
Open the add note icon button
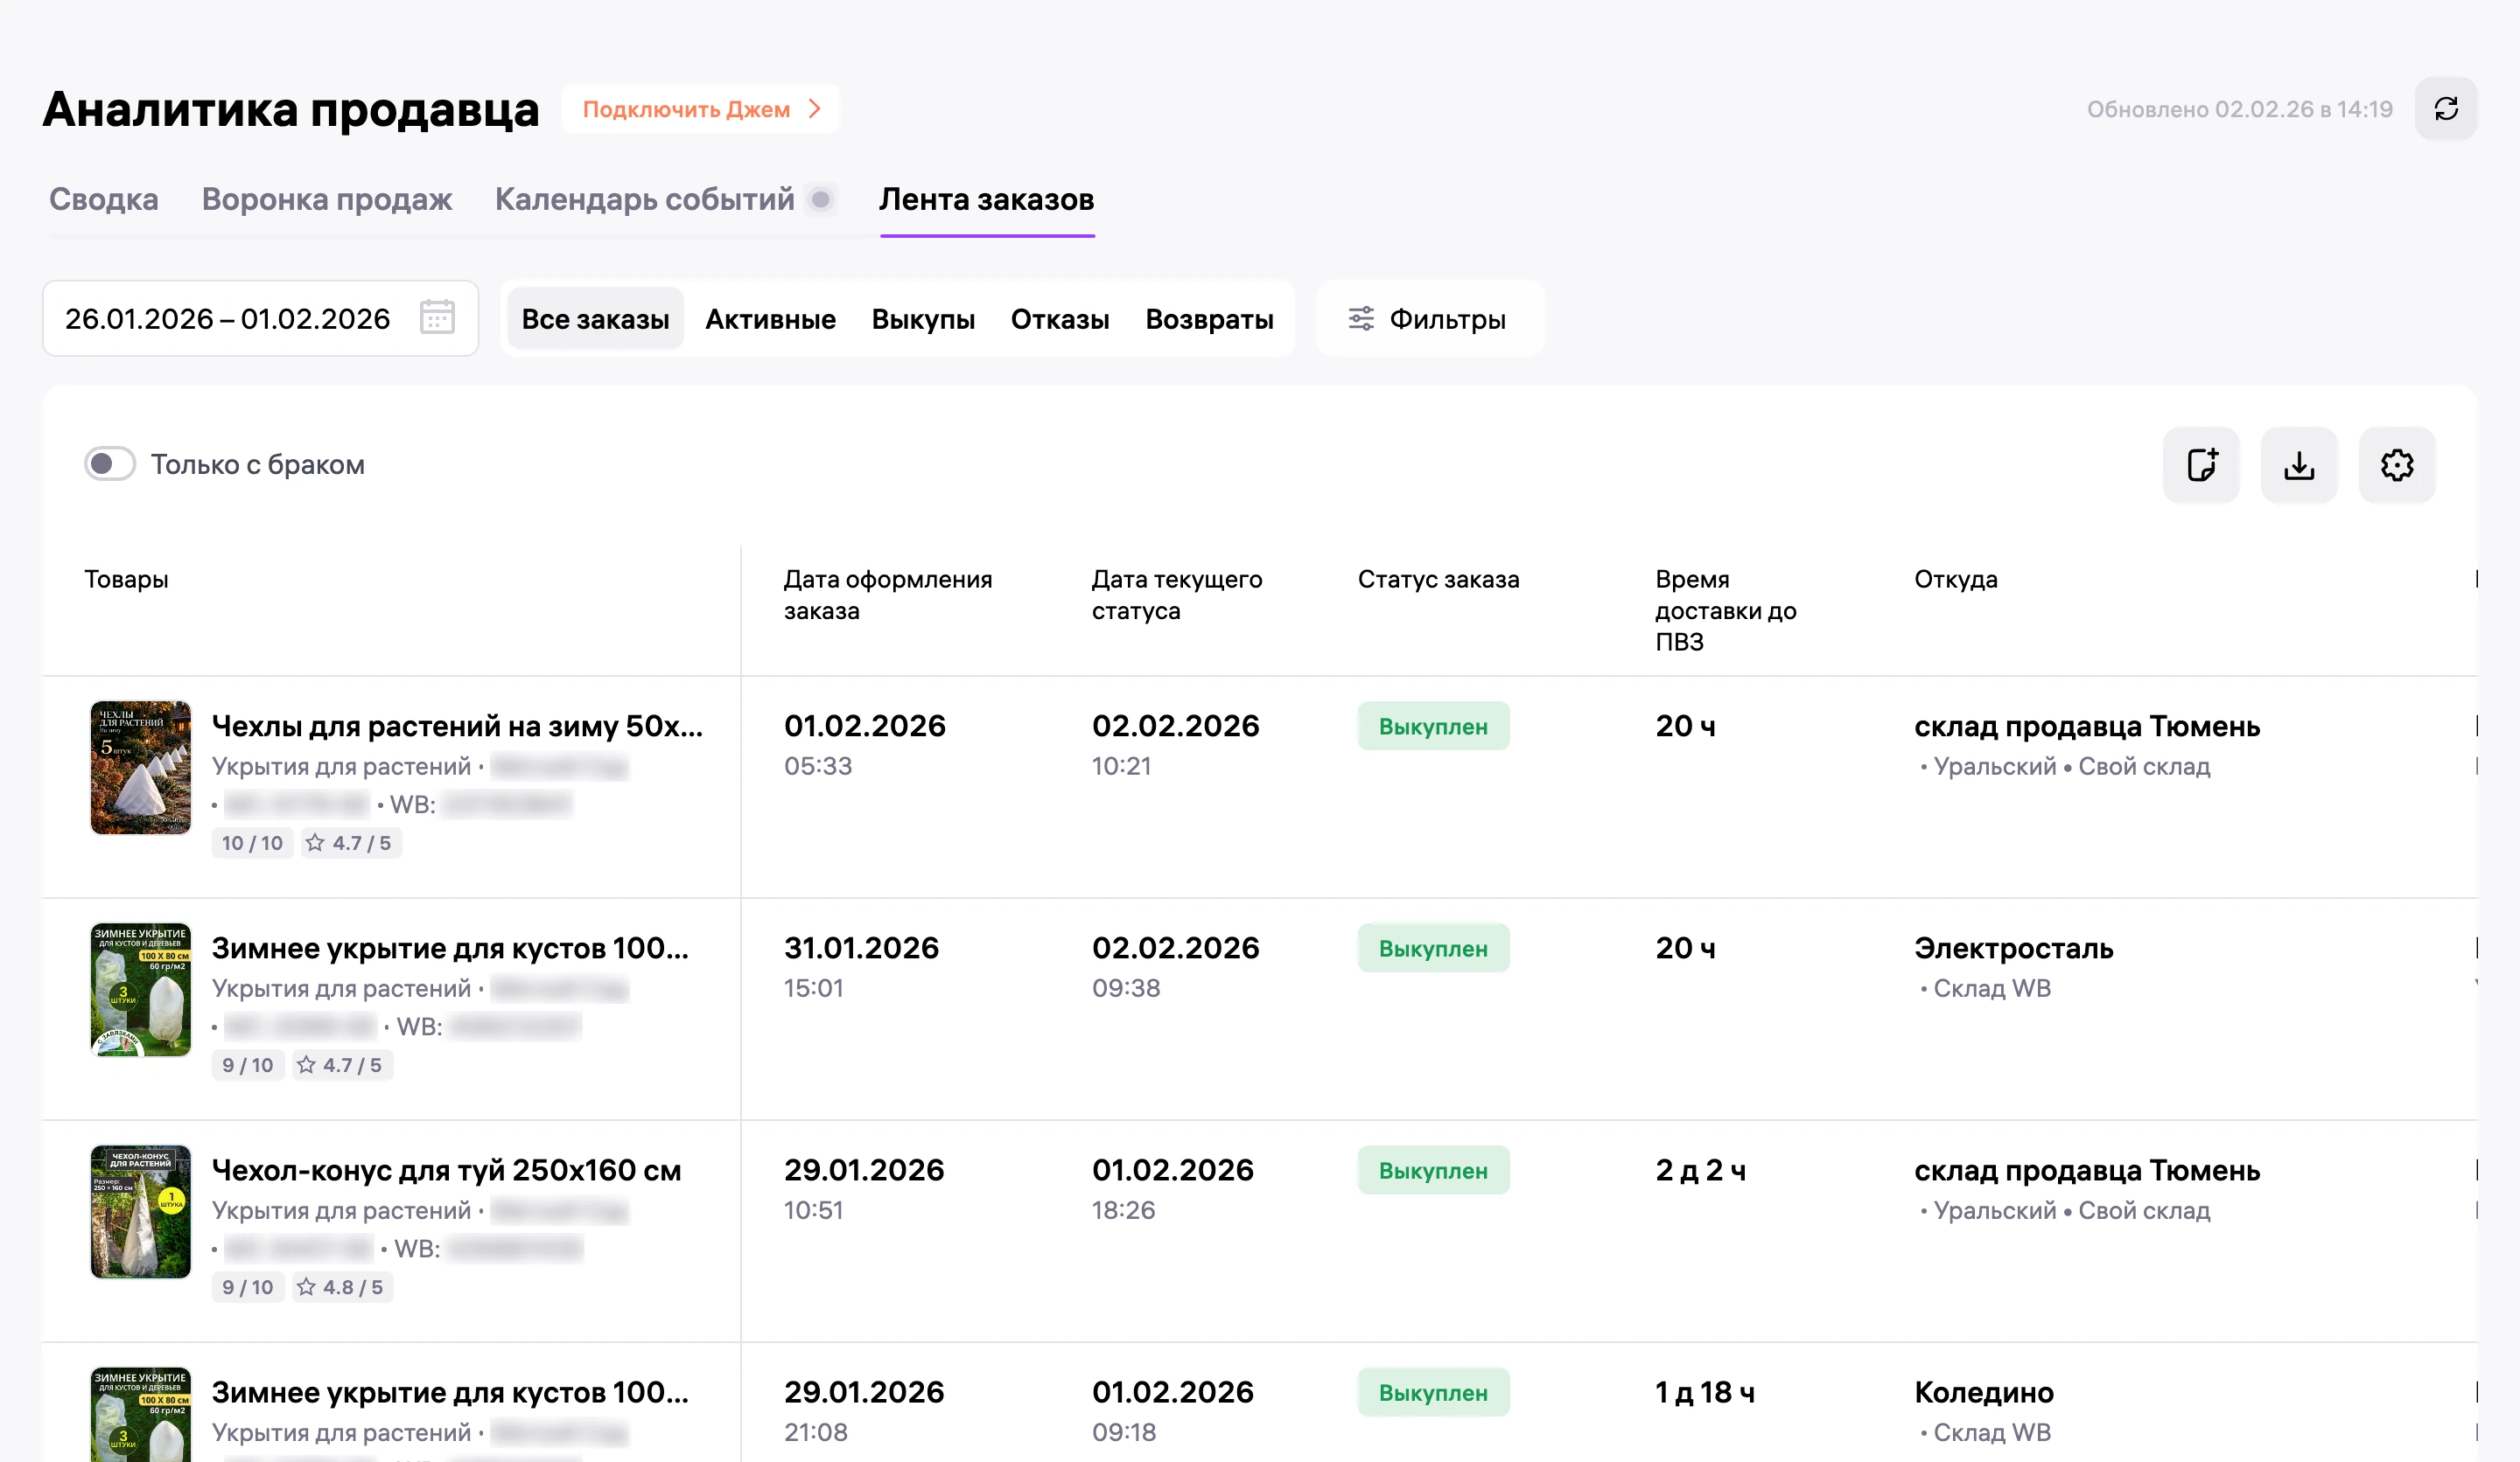tap(2201, 464)
